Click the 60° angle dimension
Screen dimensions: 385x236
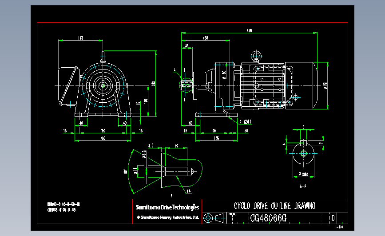(126, 171)
